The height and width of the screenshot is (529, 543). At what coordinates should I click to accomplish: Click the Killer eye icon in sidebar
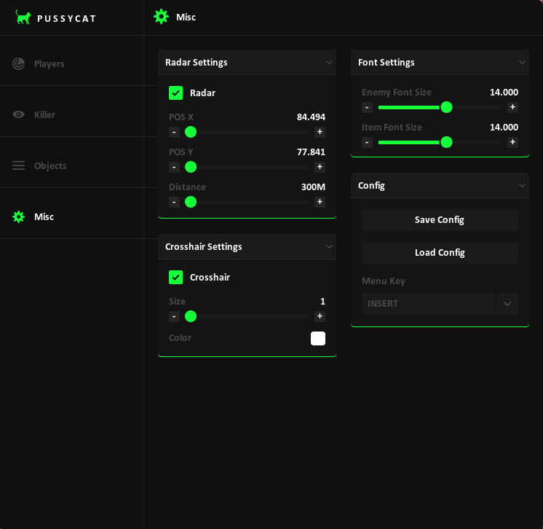click(x=19, y=115)
